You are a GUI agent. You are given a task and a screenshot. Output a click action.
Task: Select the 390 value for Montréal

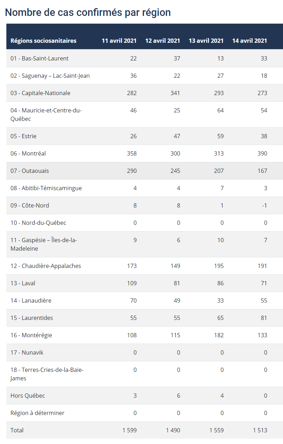pos(262,153)
